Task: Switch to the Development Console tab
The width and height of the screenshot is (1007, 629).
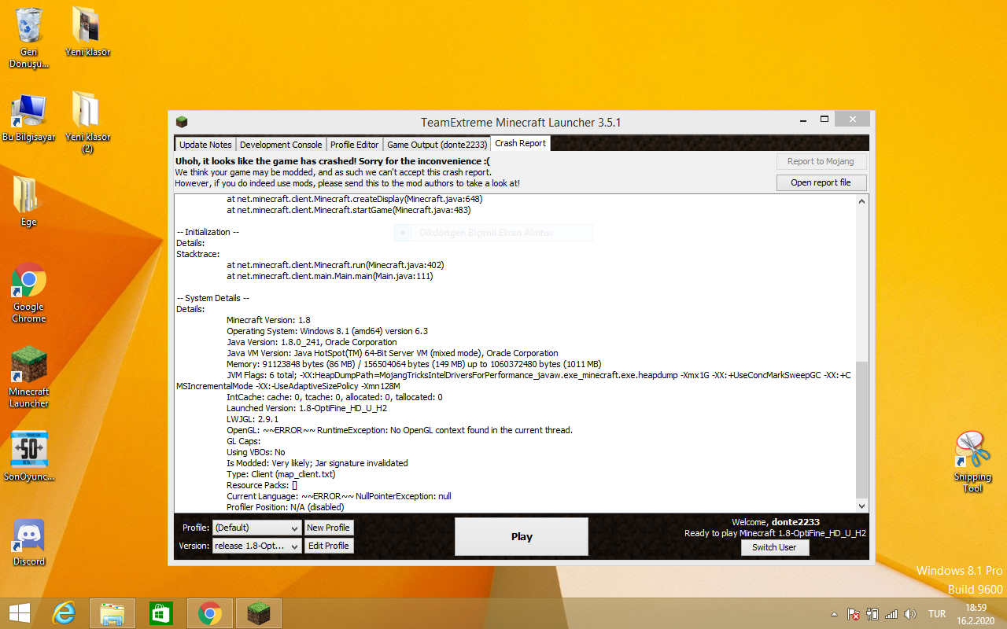Action: point(281,145)
